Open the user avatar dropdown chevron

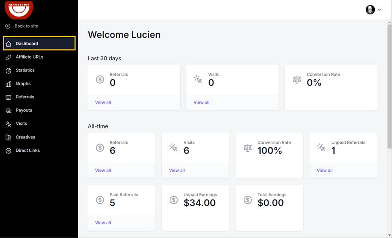379,10
